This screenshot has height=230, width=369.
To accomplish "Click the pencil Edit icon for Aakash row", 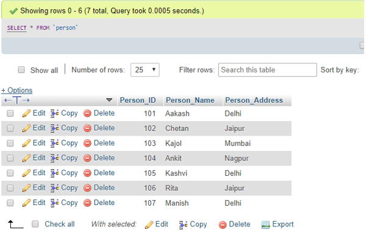I will click(x=26, y=113).
